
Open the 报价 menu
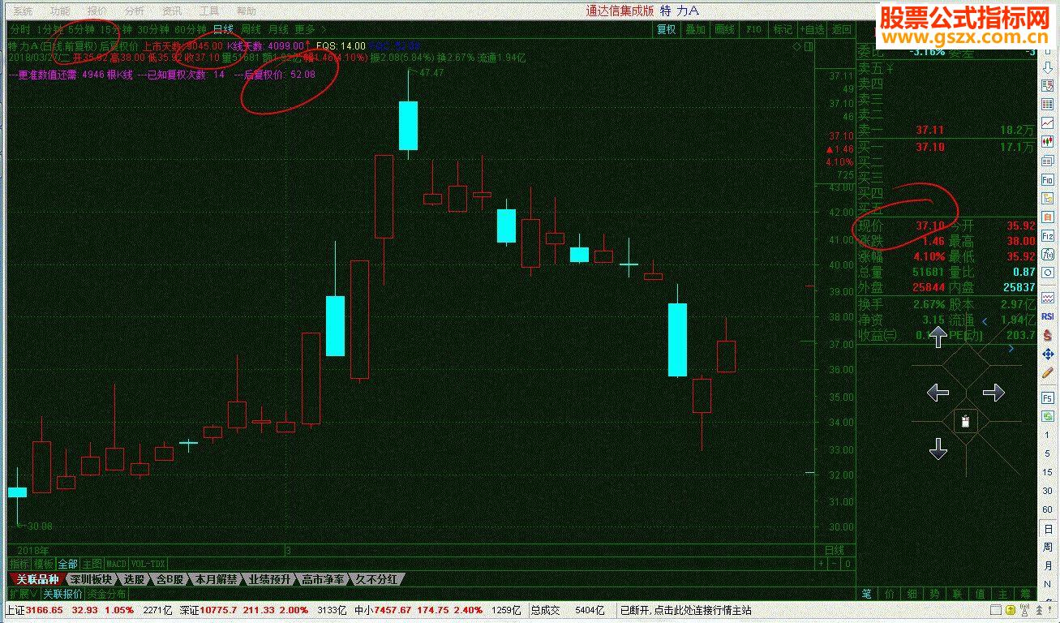[97, 11]
